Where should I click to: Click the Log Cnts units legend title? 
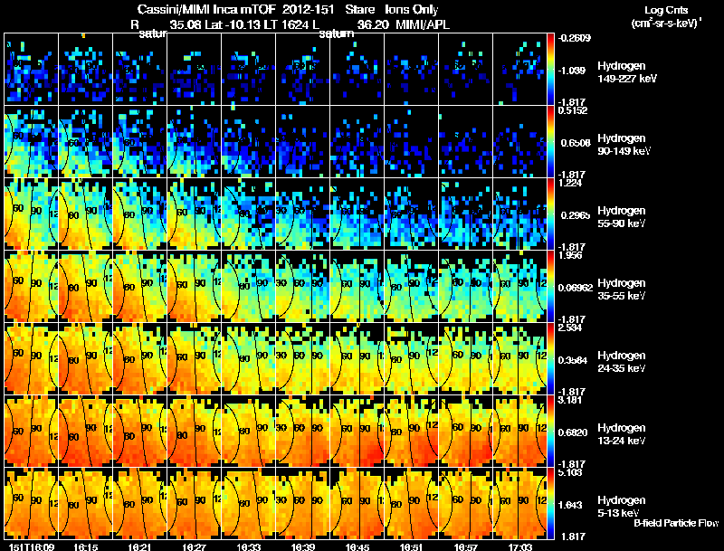tap(666, 16)
